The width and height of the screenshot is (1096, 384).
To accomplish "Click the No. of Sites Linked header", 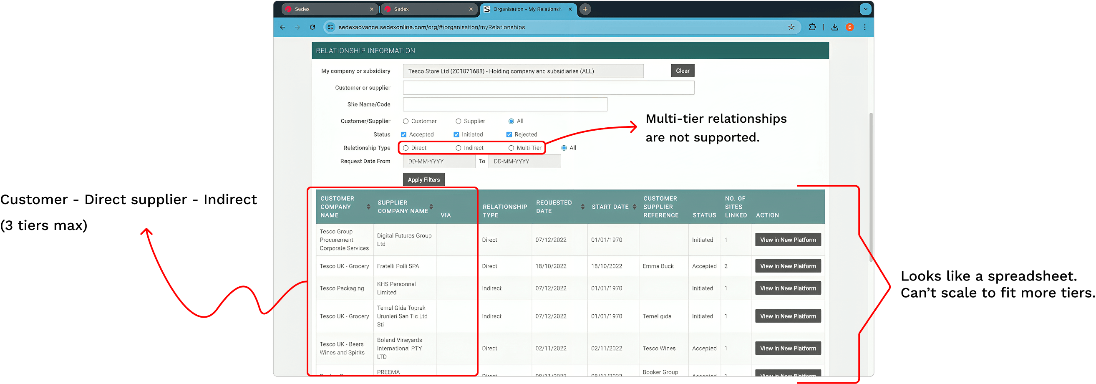I will (x=736, y=207).
